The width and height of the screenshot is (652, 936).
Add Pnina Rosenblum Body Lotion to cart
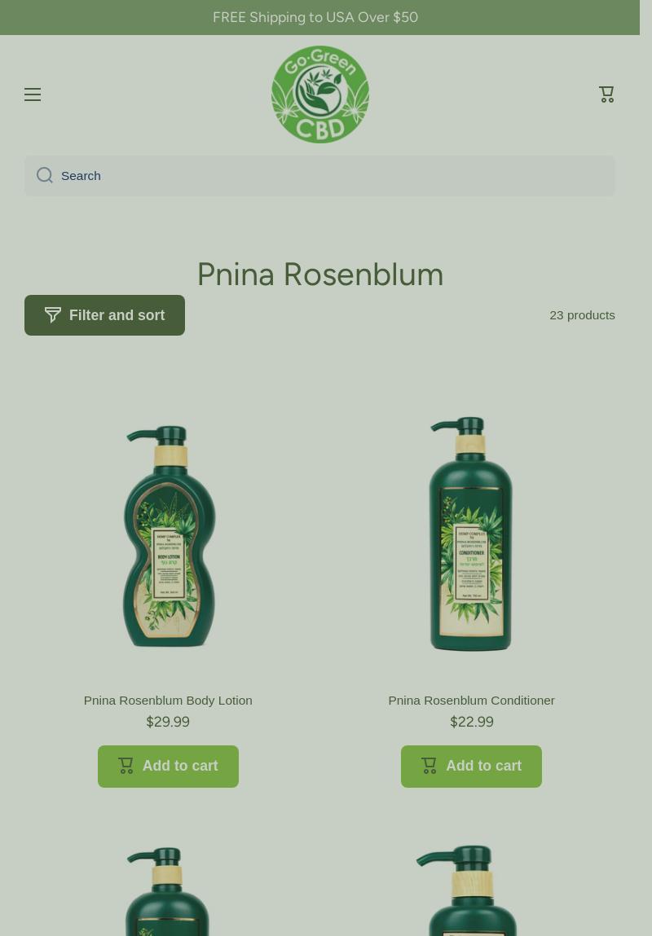pos(168,767)
